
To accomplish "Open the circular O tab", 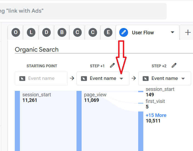I will 16,32.
